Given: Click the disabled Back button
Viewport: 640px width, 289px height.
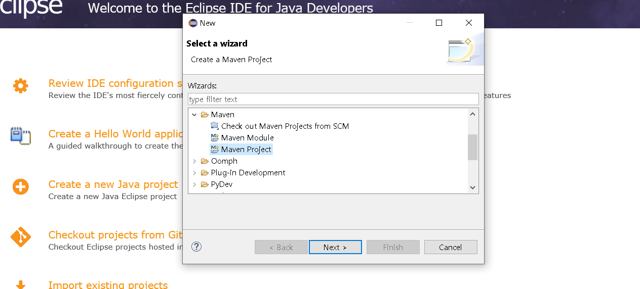Looking at the screenshot, I should [281, 247].
